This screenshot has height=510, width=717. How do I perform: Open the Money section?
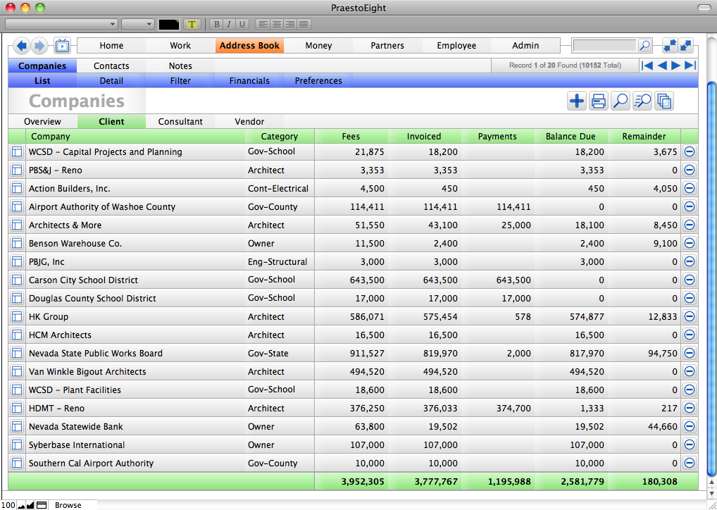pyautogui.click(x=319, y=45)
